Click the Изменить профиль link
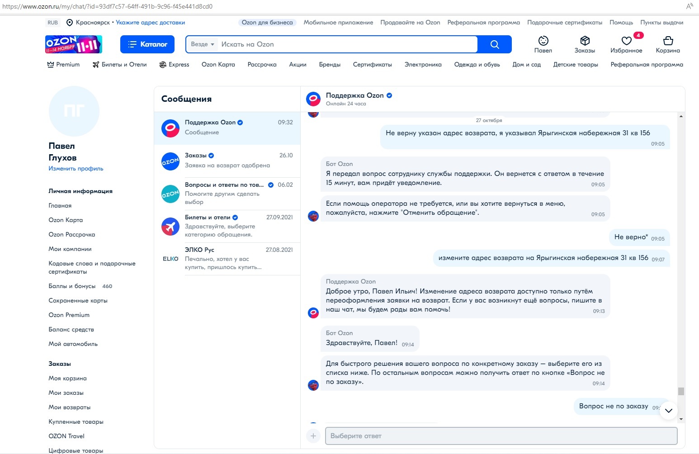 pyautogui.click(x=76, y=169)
